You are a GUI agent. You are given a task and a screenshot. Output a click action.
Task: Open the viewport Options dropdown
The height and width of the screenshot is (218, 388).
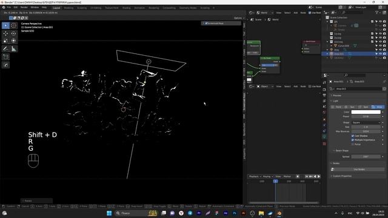pyautogui.click(x=239, y=18)
